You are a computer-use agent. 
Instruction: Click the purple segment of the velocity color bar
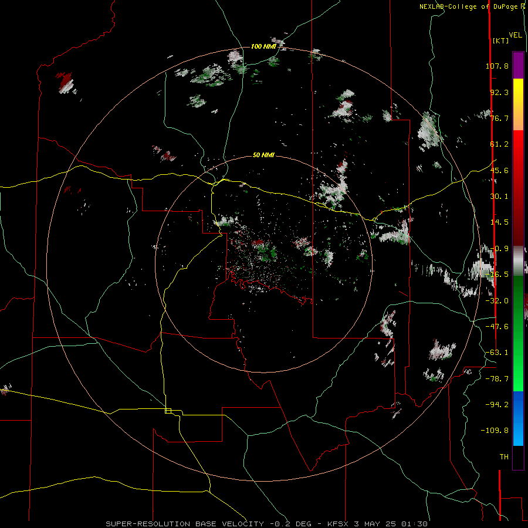(x=518, y=65)
